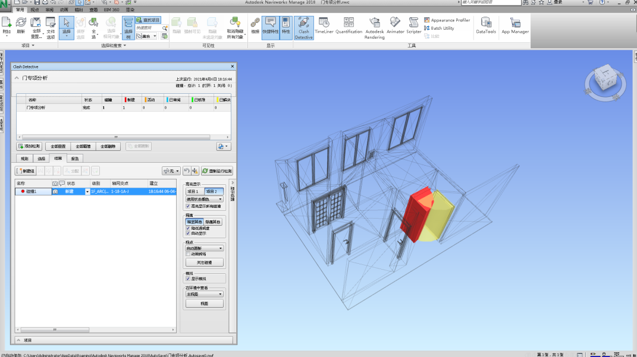Expand the 选择和搜索 ribbon panel
Image resolution: width=637 pixels, height=357 pixels.
114,45
